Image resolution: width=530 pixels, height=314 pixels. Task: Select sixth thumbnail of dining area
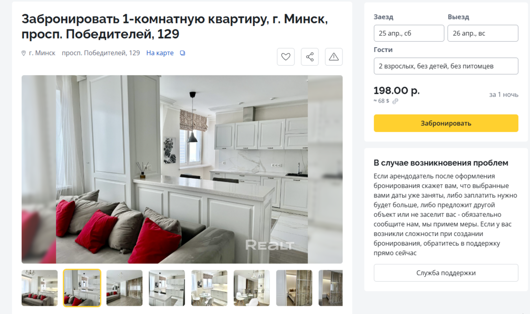point(252,288)
